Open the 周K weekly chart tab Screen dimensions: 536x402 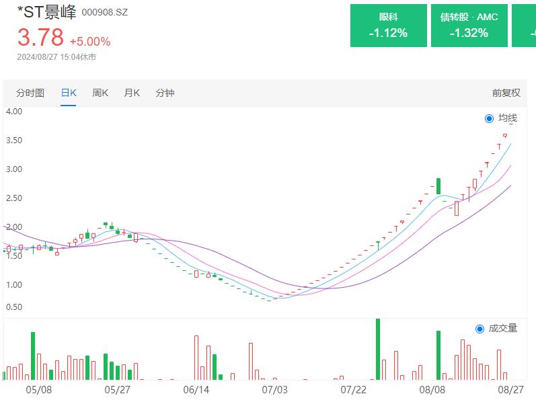pos(100,93)
